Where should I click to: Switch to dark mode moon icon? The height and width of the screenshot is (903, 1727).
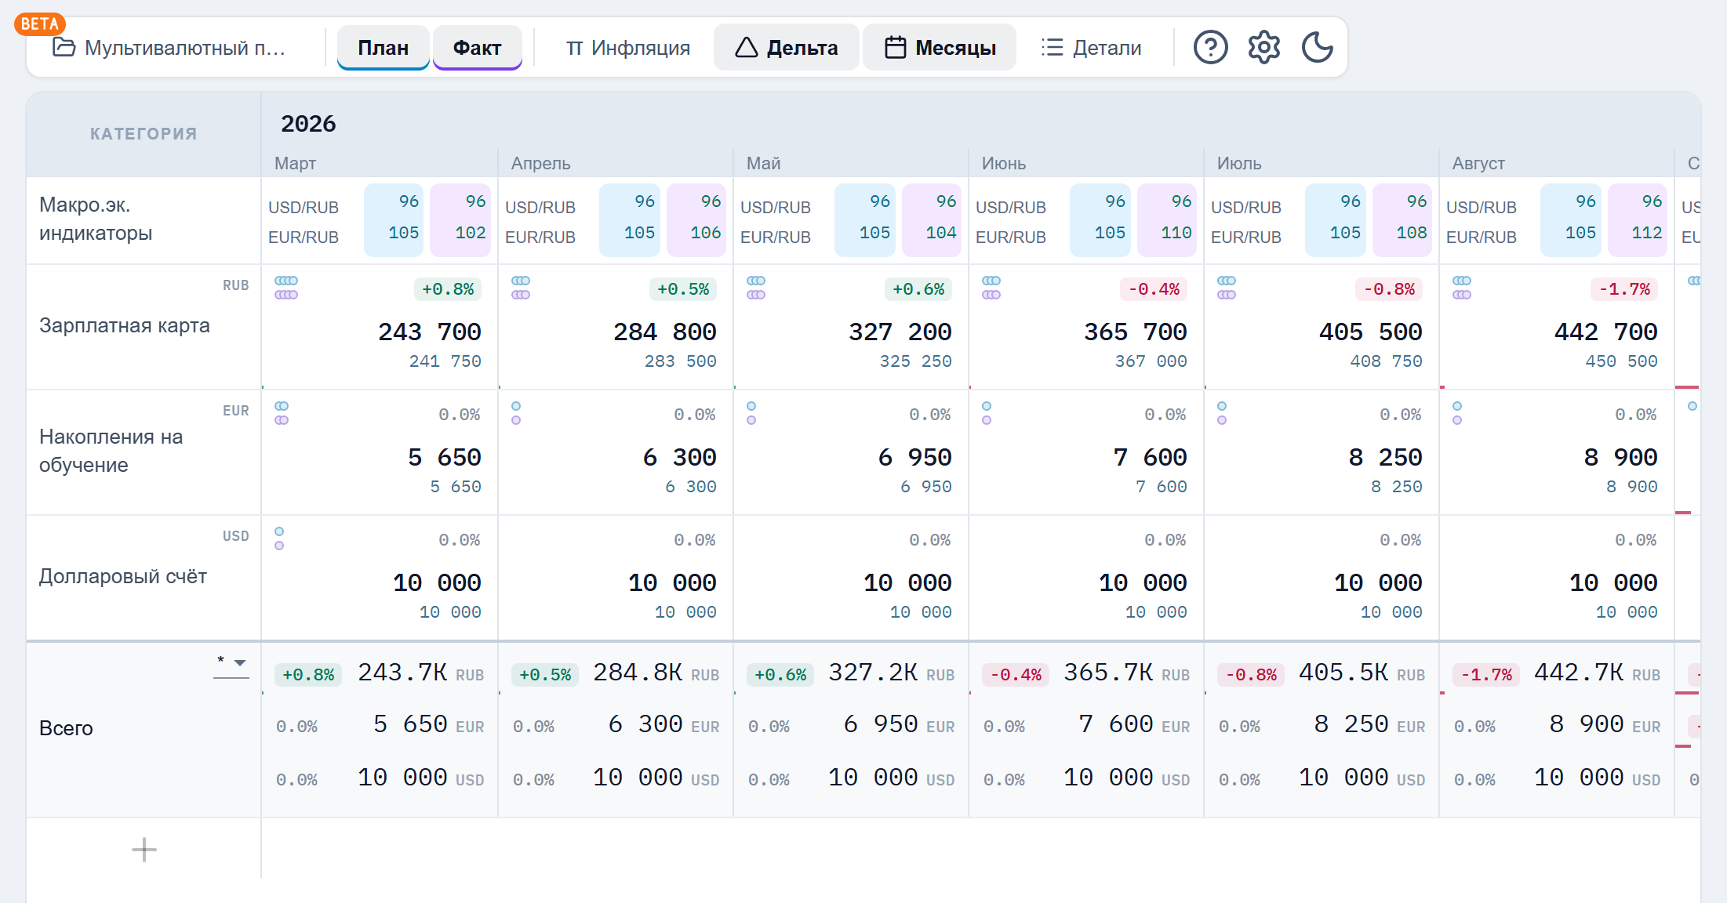pos(1318,47)
